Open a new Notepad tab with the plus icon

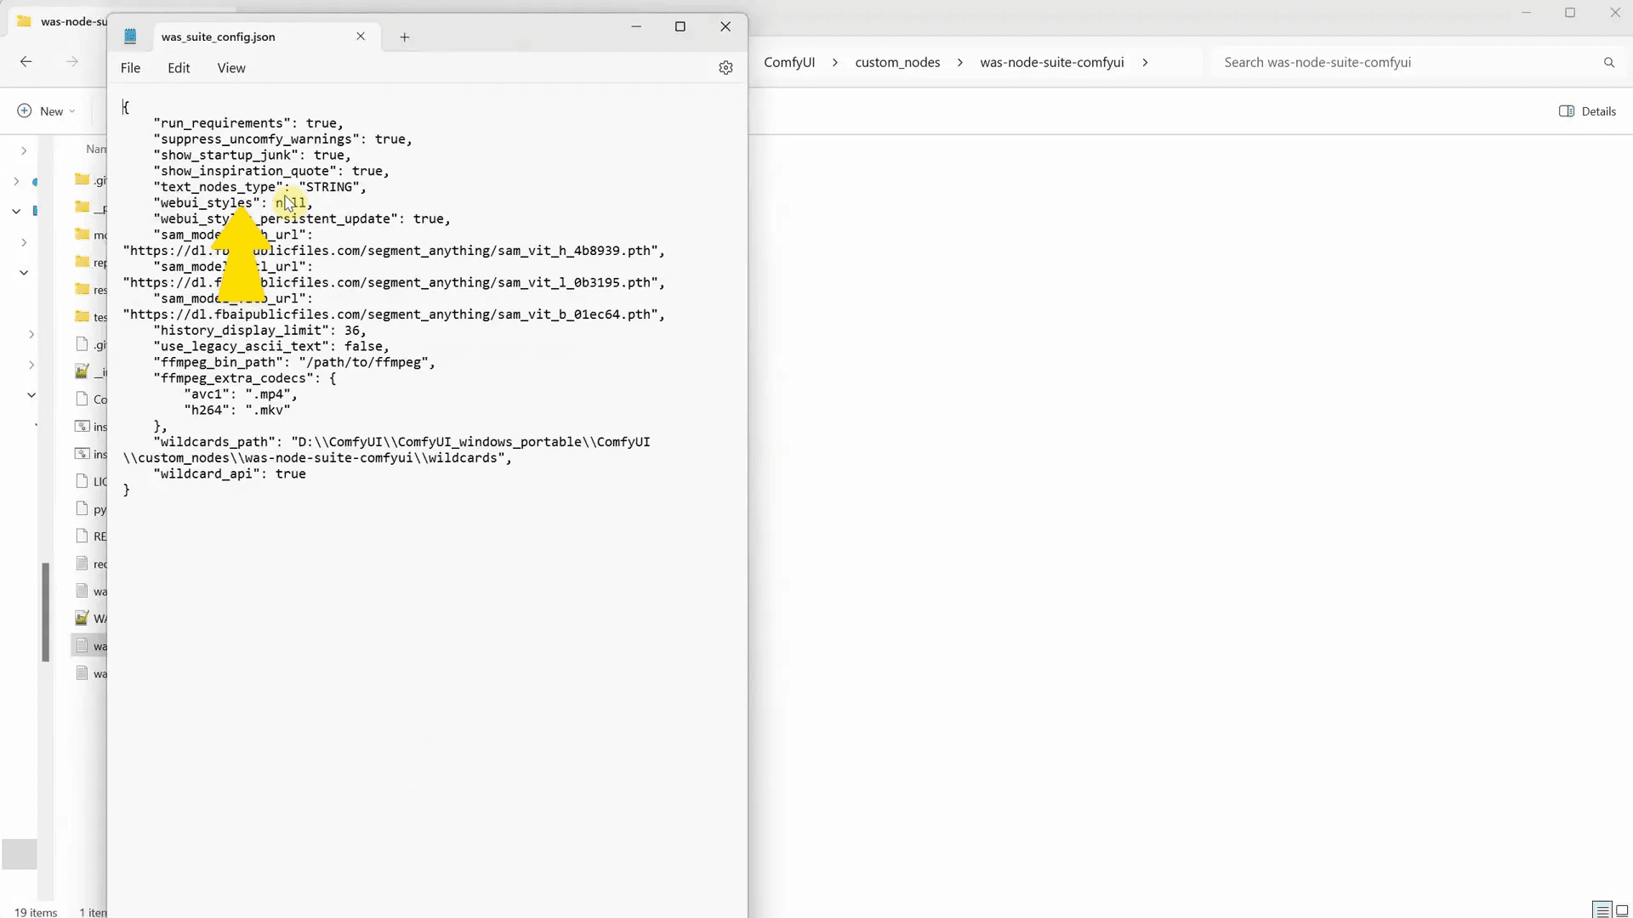[x=405, y=37]
